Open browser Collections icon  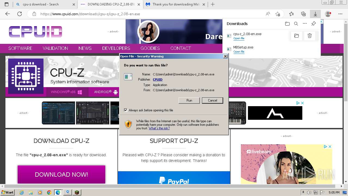(303, 14)
